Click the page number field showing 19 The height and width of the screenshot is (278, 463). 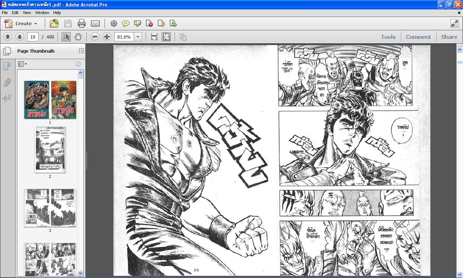33,37
